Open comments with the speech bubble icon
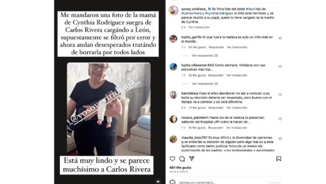This screenshot has width=326, height=184. point(182,159)
